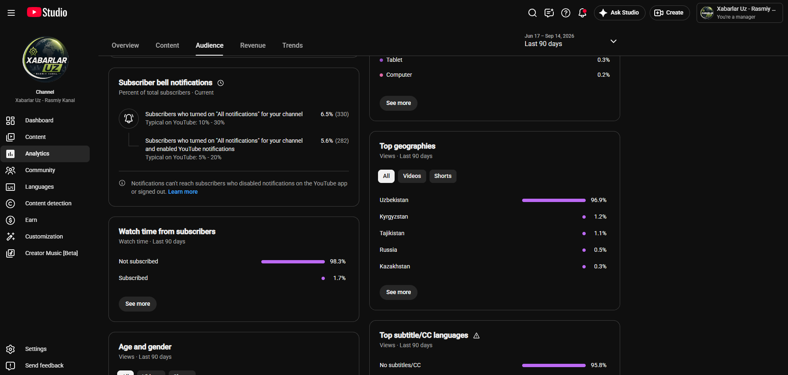Image resolution: width=788 pixels, height=375 pixels.
Task: Click the info icon beside notifications note
Action: pyautogui.click(x=122, y=183)
